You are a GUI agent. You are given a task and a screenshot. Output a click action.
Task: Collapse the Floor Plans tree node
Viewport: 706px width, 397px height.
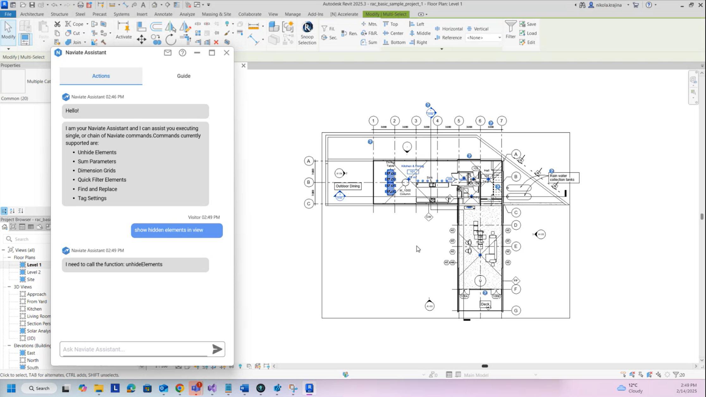coord(9,257)
